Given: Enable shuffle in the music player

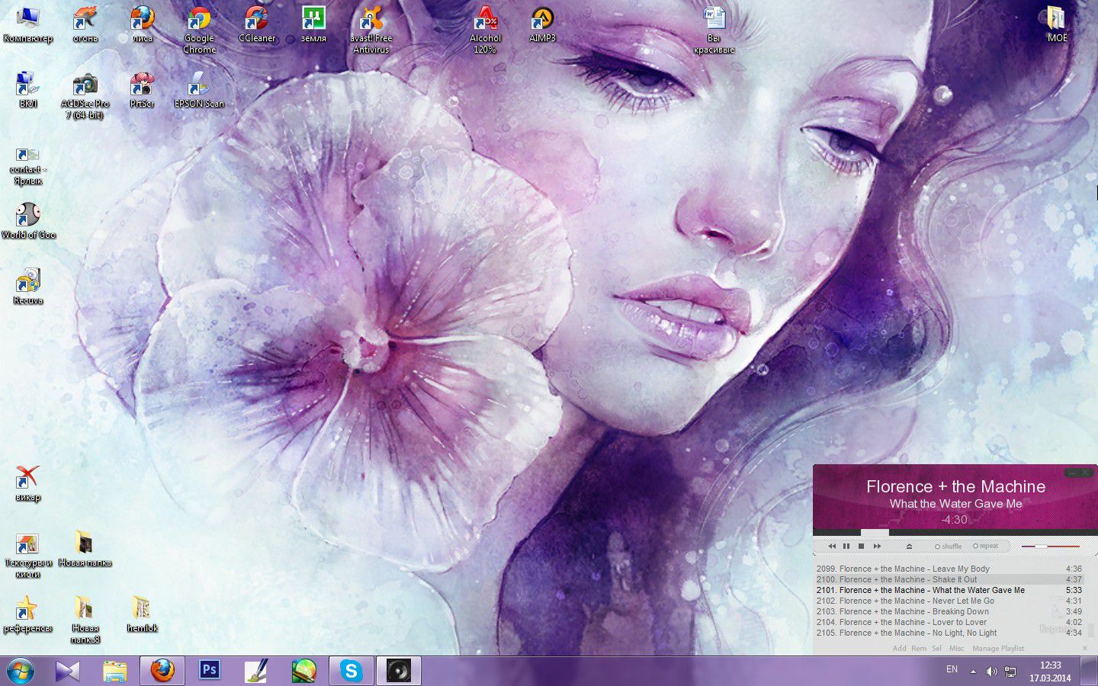Looking at the screenshot, I should [x=949, y=546].
